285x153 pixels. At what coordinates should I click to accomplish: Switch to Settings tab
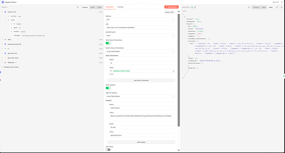(120, 7)
